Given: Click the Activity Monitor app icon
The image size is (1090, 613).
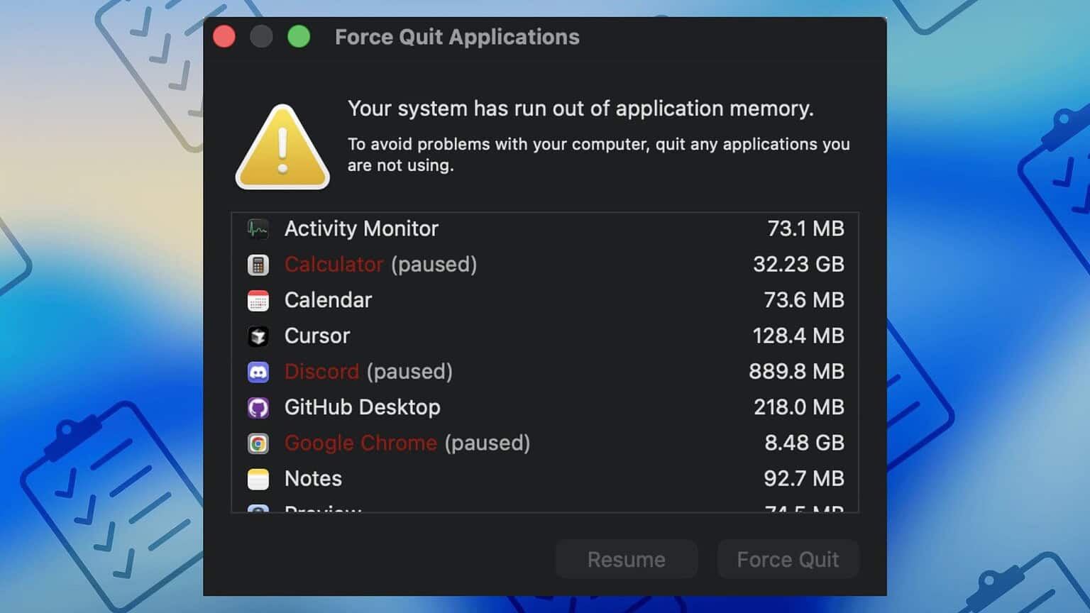Looking at the screenshot, I should [x=258, y=228].
